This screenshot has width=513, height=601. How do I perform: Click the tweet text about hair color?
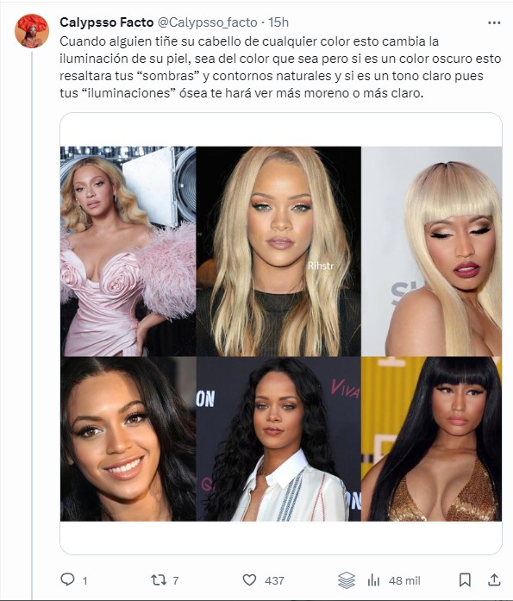pyautogui.click(x=280, y=67)
